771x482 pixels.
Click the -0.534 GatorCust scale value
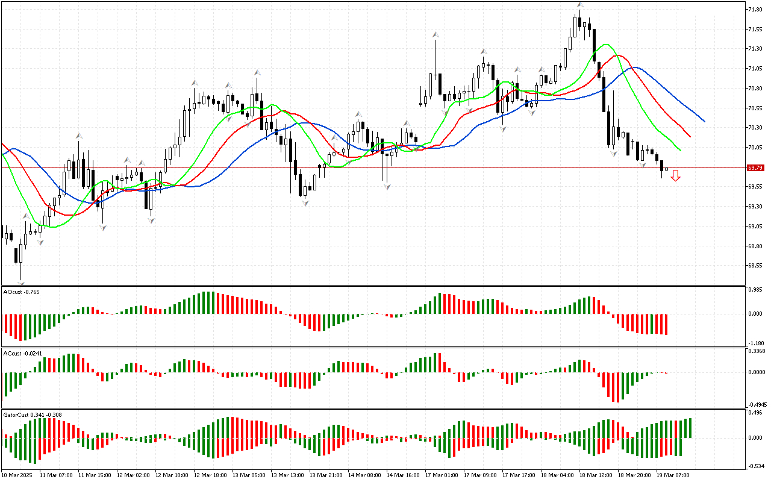pos(755,466)
